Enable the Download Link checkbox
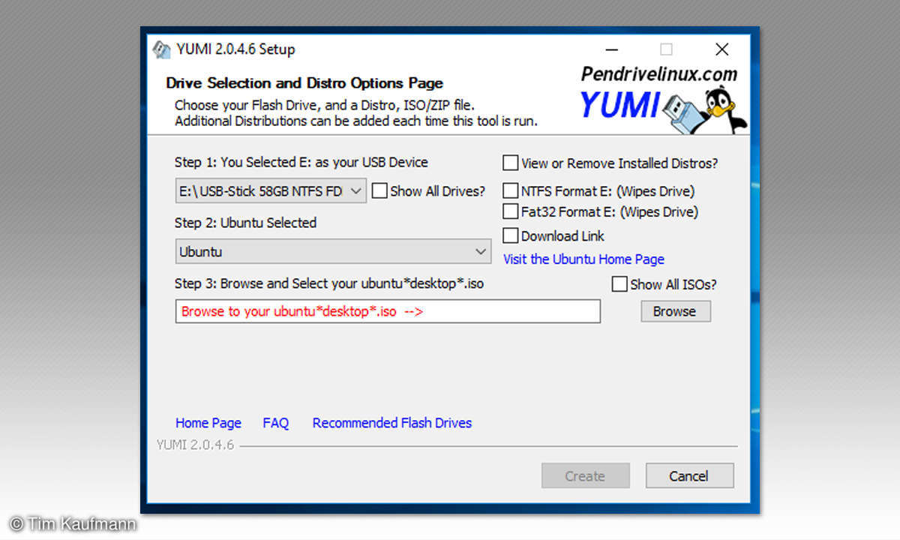The width and height of the screenshot is (900, 540). tap(511, 235)
